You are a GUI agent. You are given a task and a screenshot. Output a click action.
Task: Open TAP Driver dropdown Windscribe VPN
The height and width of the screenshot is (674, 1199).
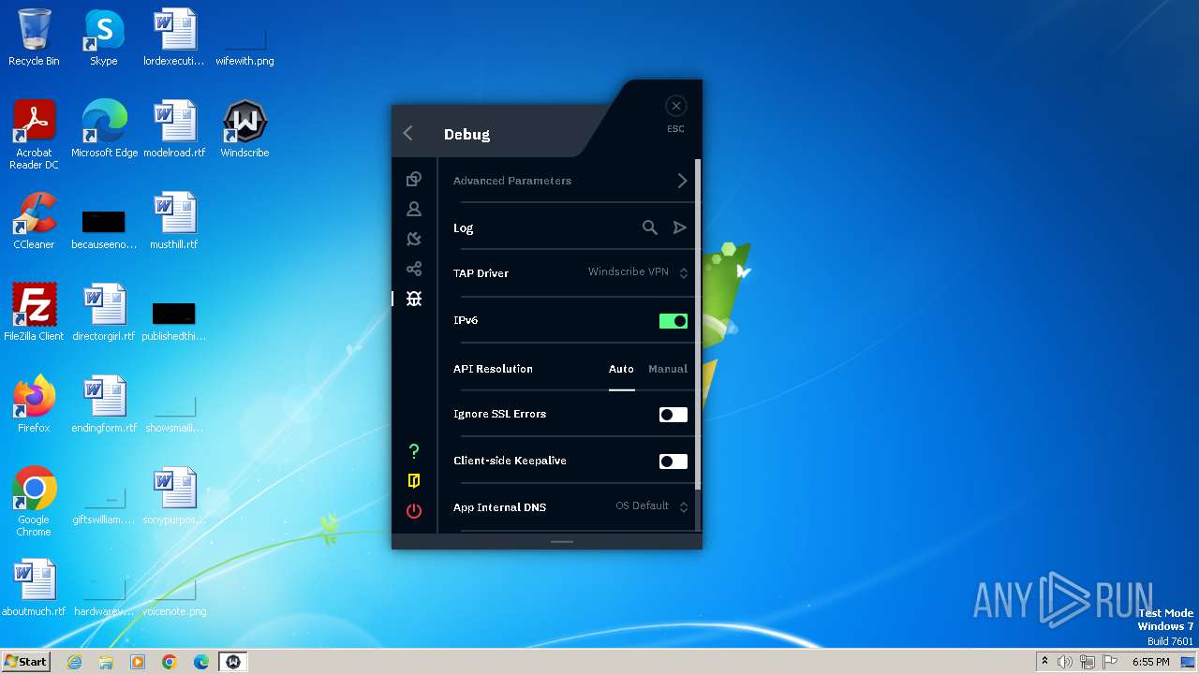638,272
